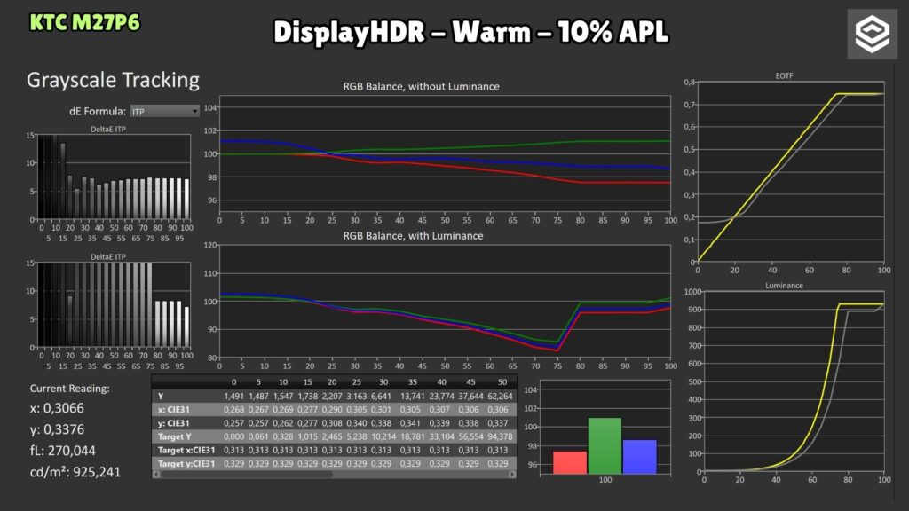Select the Luminance curve chart
Image resolution: width=909 pixels, height=511 pixels.
pos(794,381)
